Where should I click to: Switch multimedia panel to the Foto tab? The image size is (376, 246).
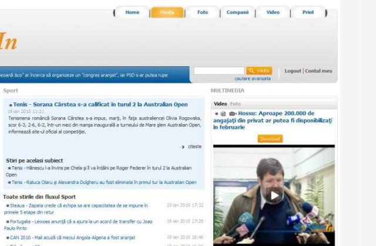pos(235,104)
